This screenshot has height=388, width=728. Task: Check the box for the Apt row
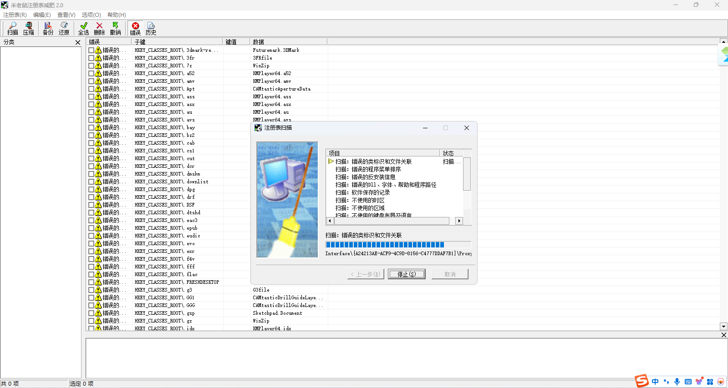click(91, 89)
